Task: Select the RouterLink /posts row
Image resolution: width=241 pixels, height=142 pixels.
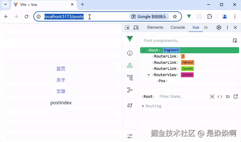Action: pos(189,69)
